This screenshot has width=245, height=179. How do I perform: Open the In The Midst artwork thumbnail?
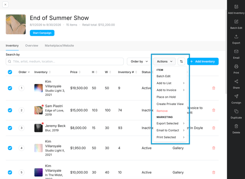(38, 172)
